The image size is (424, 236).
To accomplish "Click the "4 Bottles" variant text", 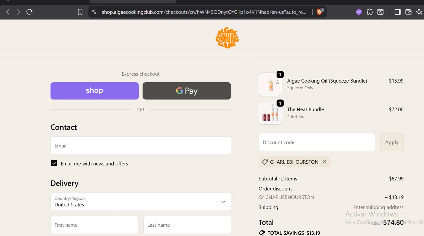I will coord(295,116).
